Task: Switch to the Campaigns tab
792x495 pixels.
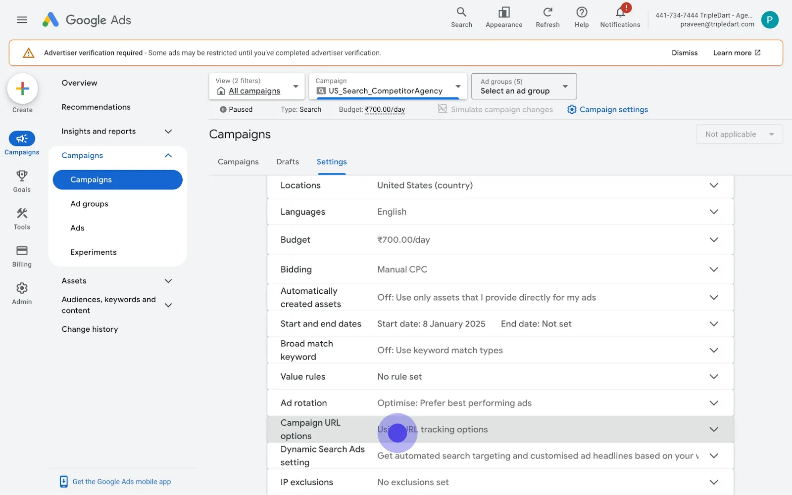Action: click(238, 162)
